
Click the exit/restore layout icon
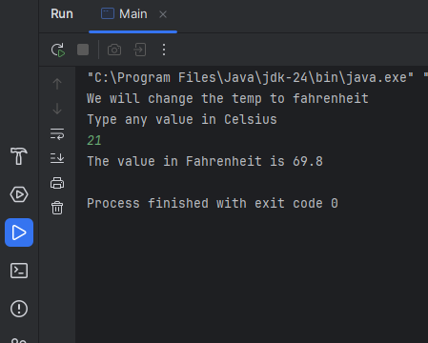click(x=140, y=50)
